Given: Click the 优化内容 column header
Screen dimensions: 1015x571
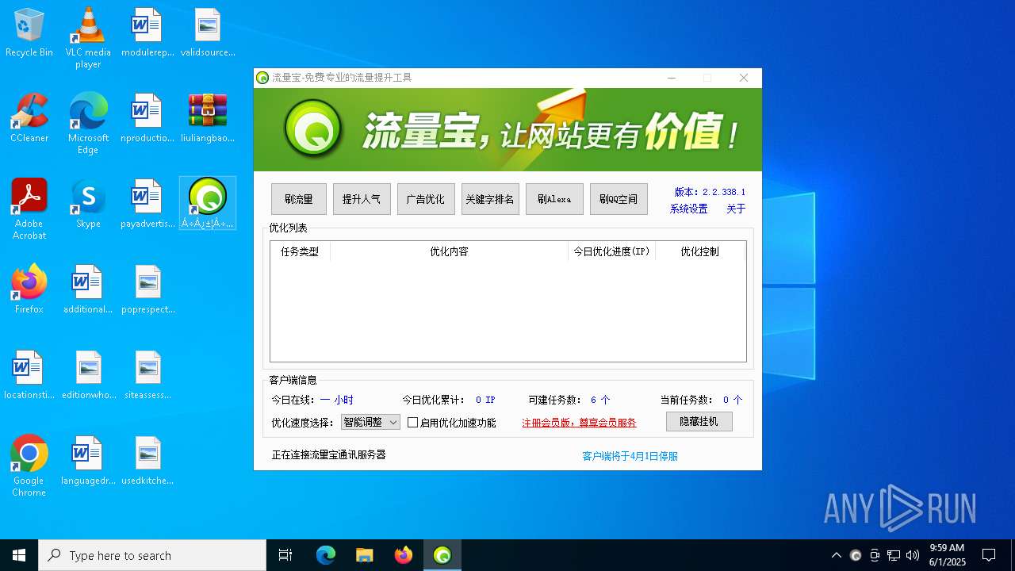Looking at the screenshot, I should pyautogui.click(x=449, y=251).
